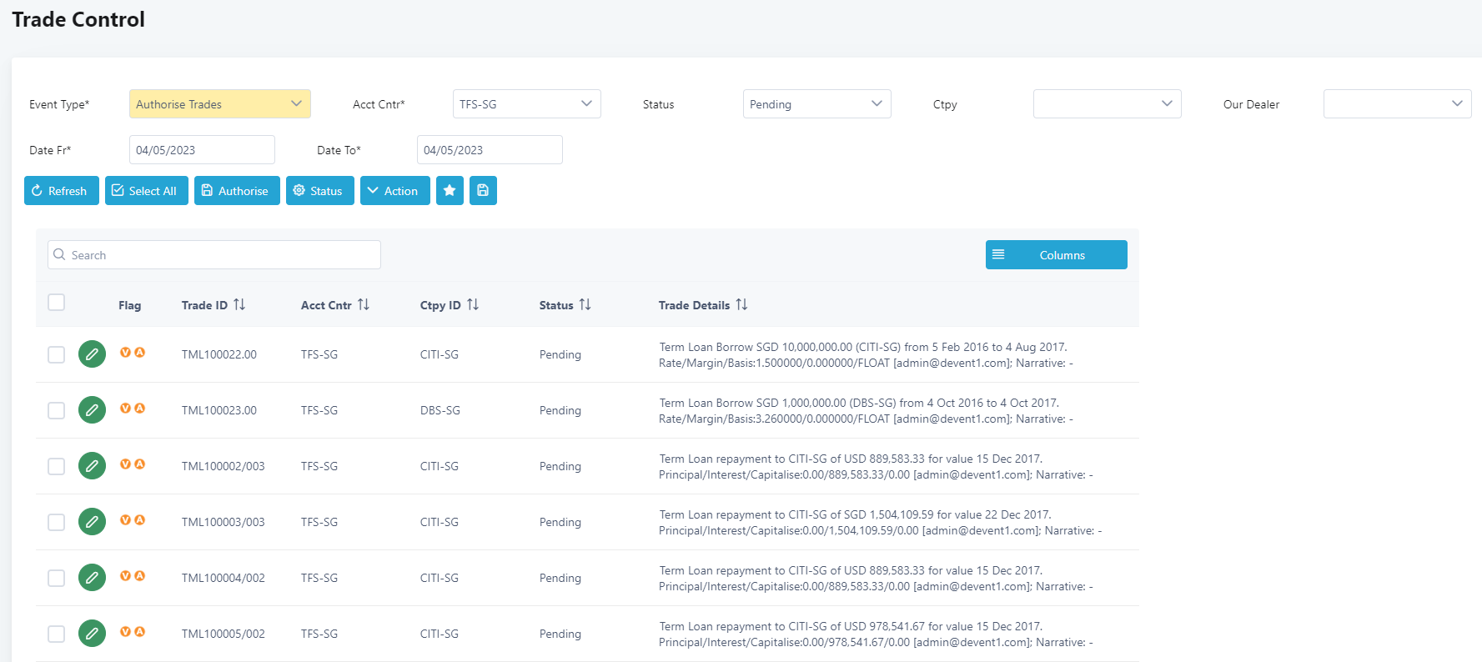Click the star favorite icon button
Viewport: 1482px width, 662px height.
pyautogui.click(x=450, y=190)
